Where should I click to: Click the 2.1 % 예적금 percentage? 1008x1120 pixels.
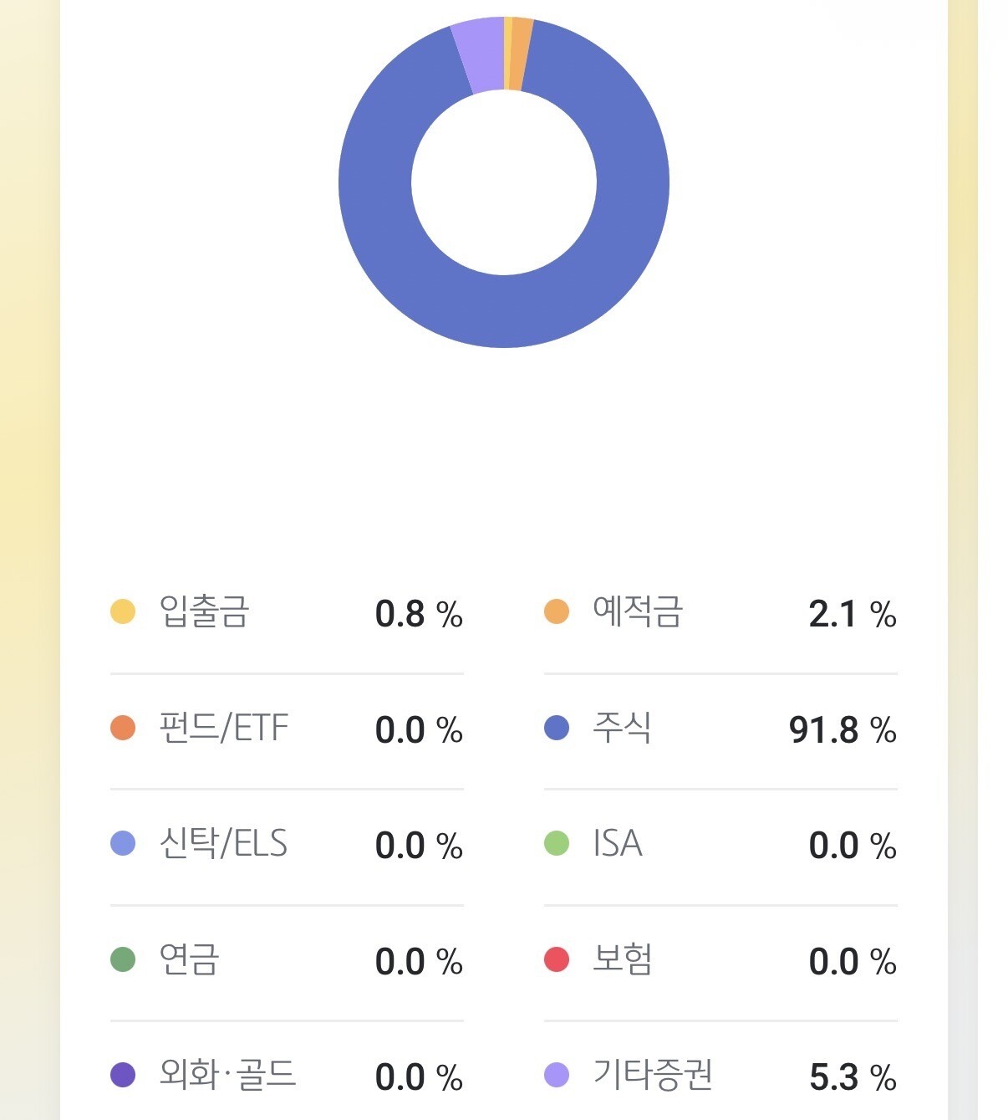(853, 615)
